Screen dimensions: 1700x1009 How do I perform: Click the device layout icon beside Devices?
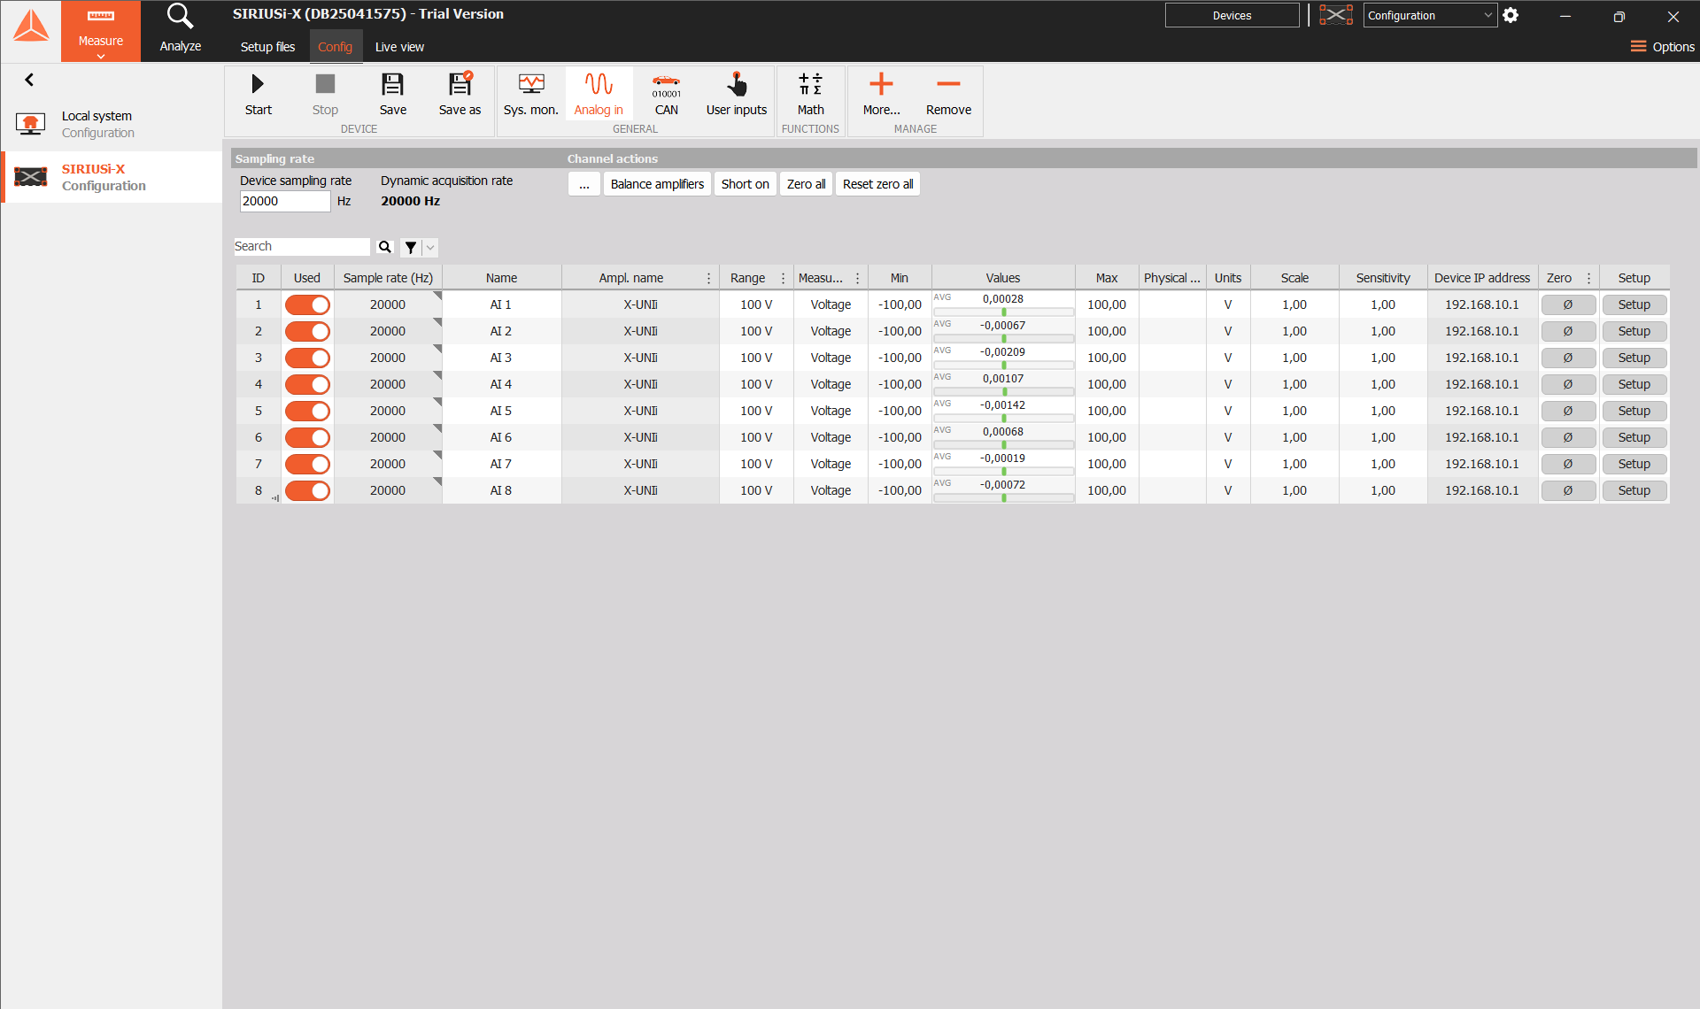pyautogui.click(x=1336, y=15)
